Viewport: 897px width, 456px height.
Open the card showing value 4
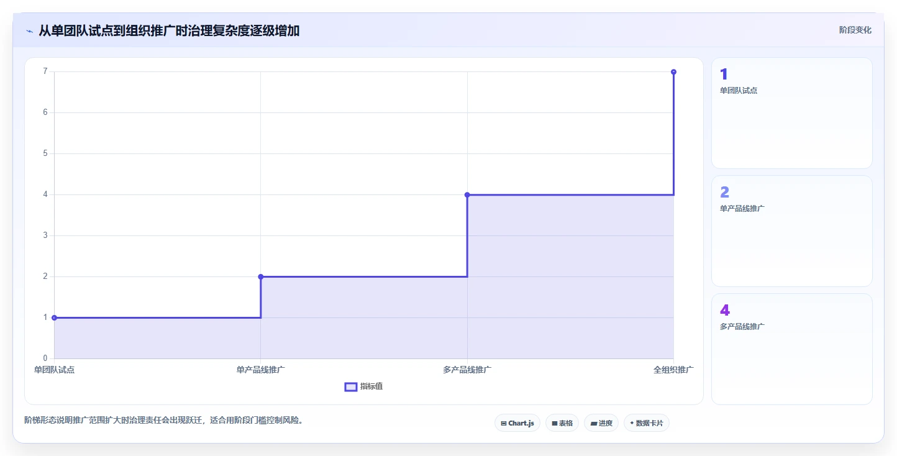point(792,349)
